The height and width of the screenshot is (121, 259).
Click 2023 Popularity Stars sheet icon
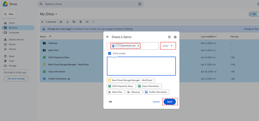[44, 58]
